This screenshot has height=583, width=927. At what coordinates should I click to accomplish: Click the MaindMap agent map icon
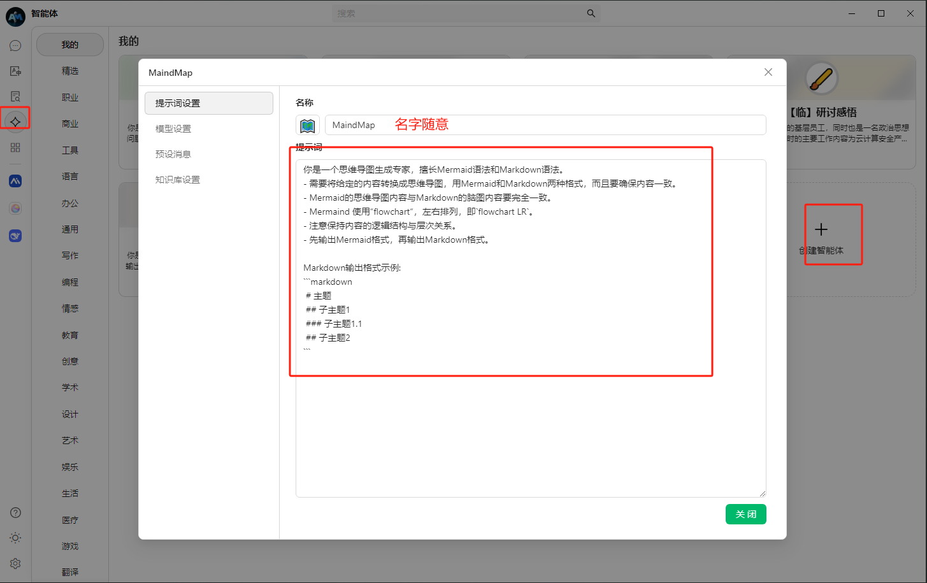(308, 125)
